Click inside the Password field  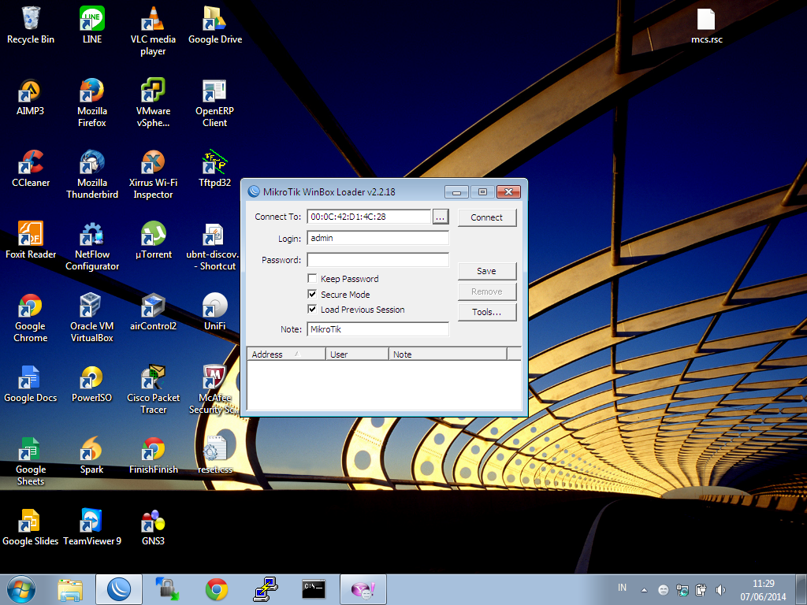(x=377, y=259)
